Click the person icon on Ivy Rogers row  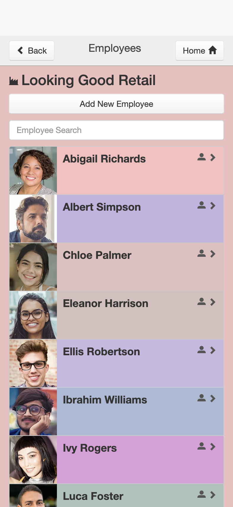coord(202,446)
